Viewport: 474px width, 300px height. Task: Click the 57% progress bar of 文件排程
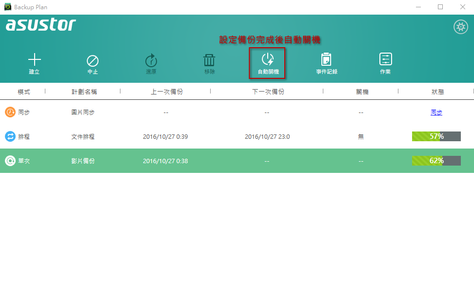(x=436, y=136)
